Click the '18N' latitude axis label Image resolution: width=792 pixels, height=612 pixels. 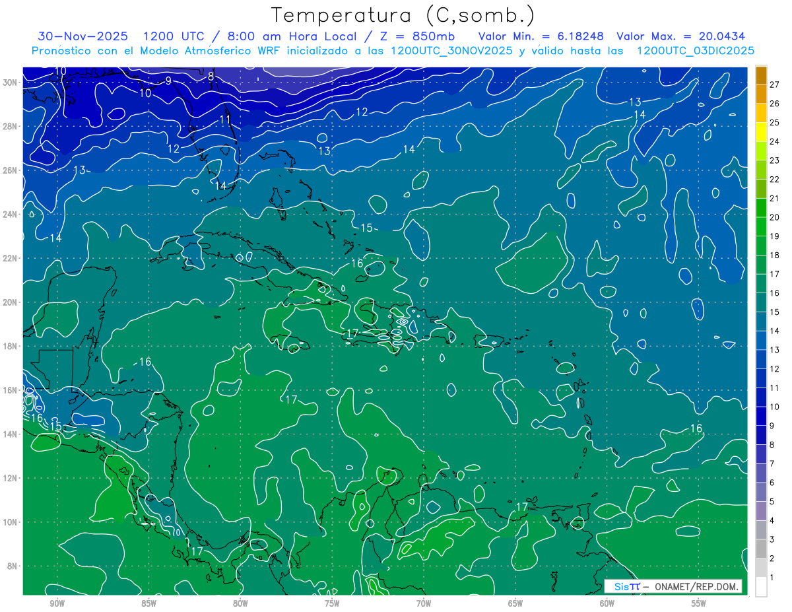(x=10, y=346)
